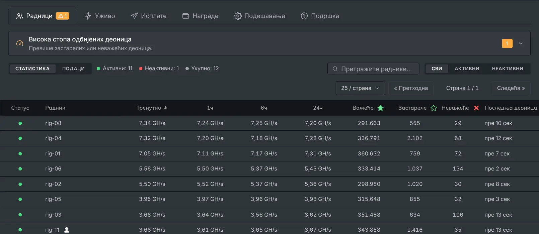Click the red X next to Неважеће
This screenshot has width=539, height=234.
(476, 108)
